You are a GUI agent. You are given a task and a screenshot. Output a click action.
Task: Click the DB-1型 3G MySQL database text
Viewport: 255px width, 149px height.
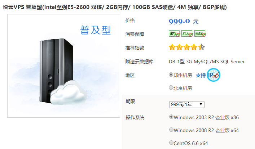tap(207, 62)
